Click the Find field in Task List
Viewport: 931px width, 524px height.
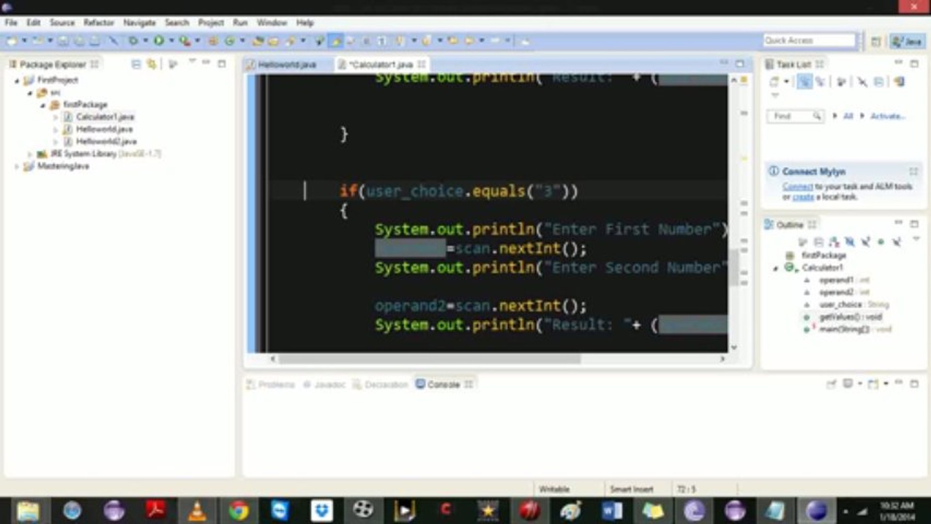pos(794,116)
